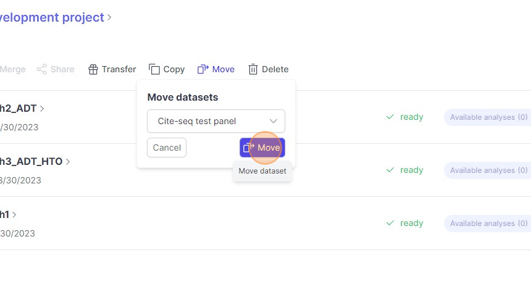Open the development project breadcrumb chevron
This screenshot has width=531, height=297.
(x=110, y=17)
